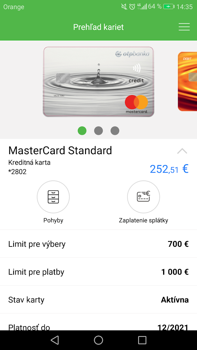
Task: Select the first green carousel dot
Action: click(x=82, y=131)
